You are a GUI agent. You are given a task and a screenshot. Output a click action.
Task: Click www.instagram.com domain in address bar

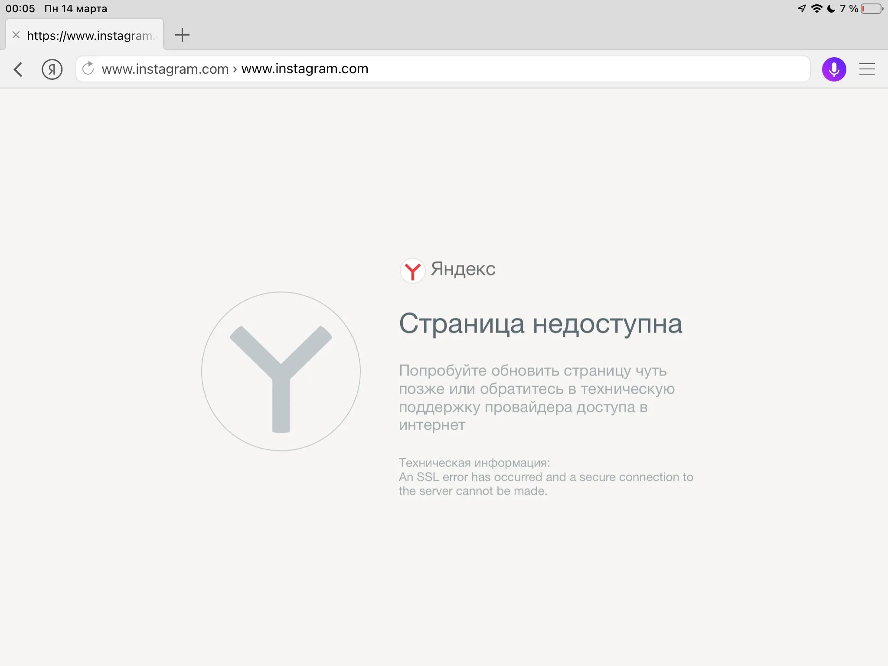165,69
